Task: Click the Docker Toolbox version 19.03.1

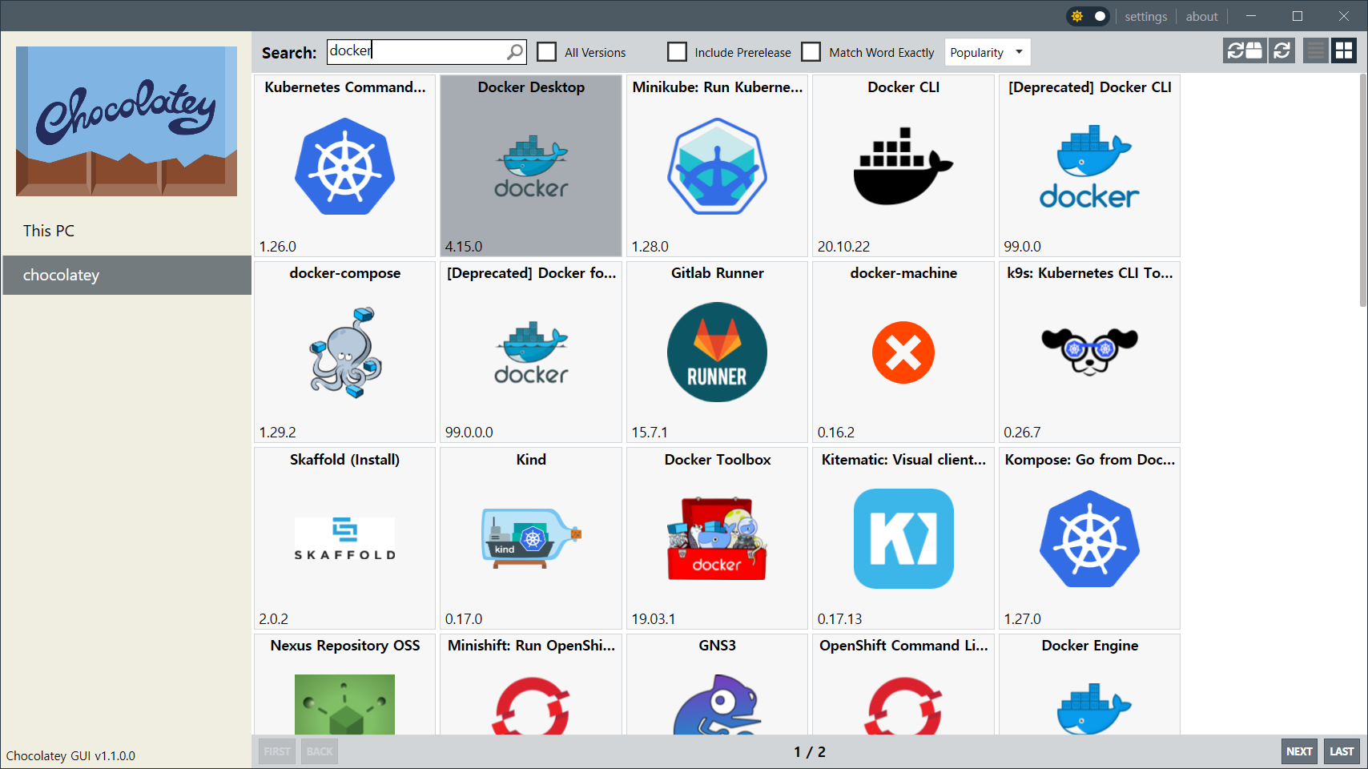Action: pos(653,619)
